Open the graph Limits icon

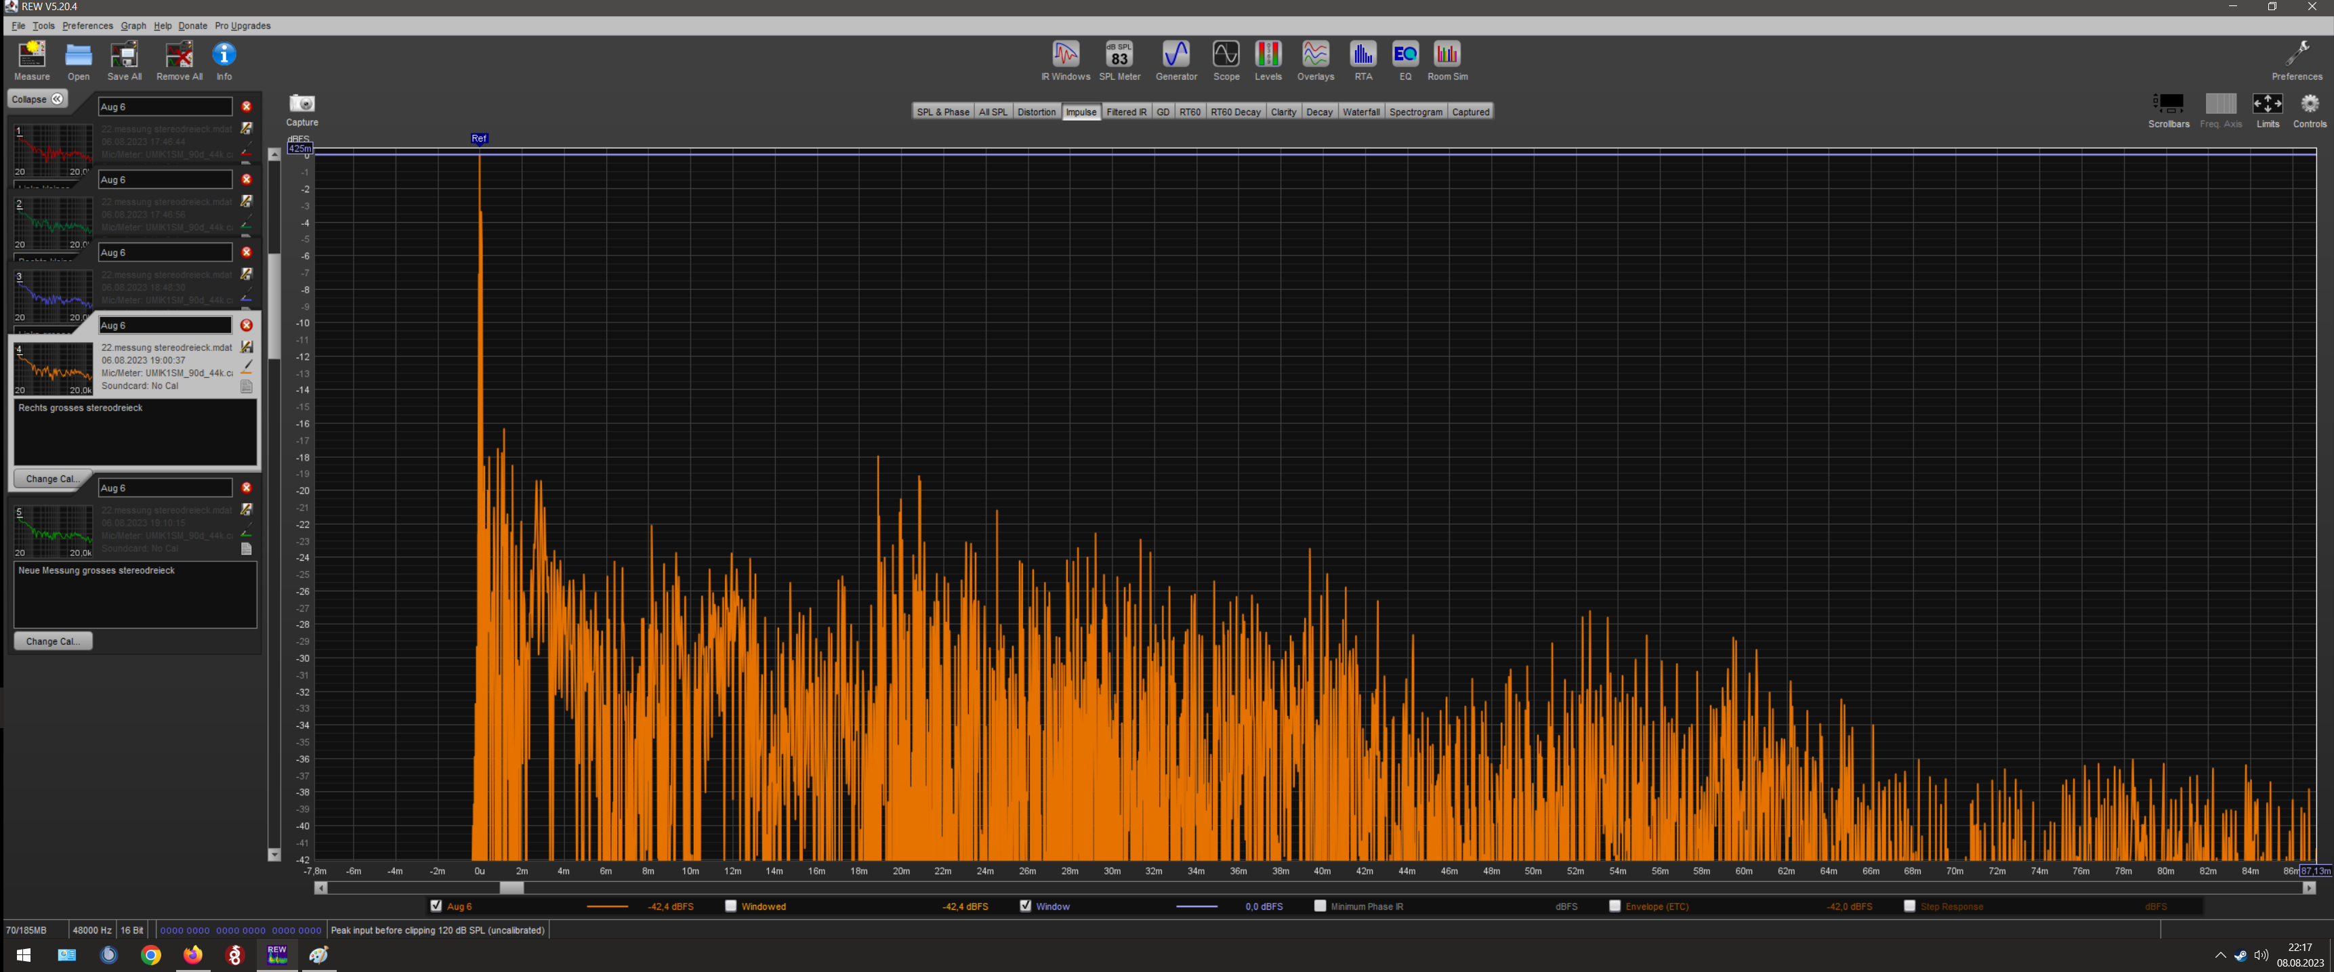pyautogui.click(x=2266, y=104)
